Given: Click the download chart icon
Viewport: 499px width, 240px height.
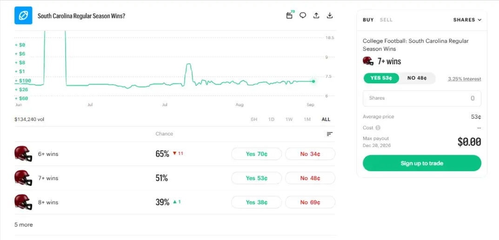Looking at the screenshot, I should pyautogui.click(x=330, y=15).
